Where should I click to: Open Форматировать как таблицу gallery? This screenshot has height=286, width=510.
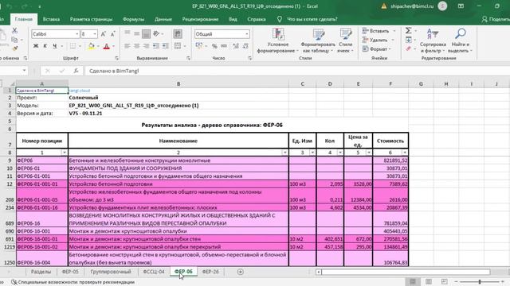pyautogui.click(x=318, y=41)
